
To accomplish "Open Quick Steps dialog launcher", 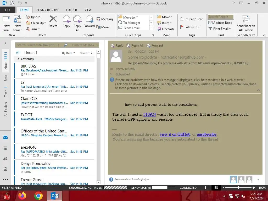I will (153, 35).
